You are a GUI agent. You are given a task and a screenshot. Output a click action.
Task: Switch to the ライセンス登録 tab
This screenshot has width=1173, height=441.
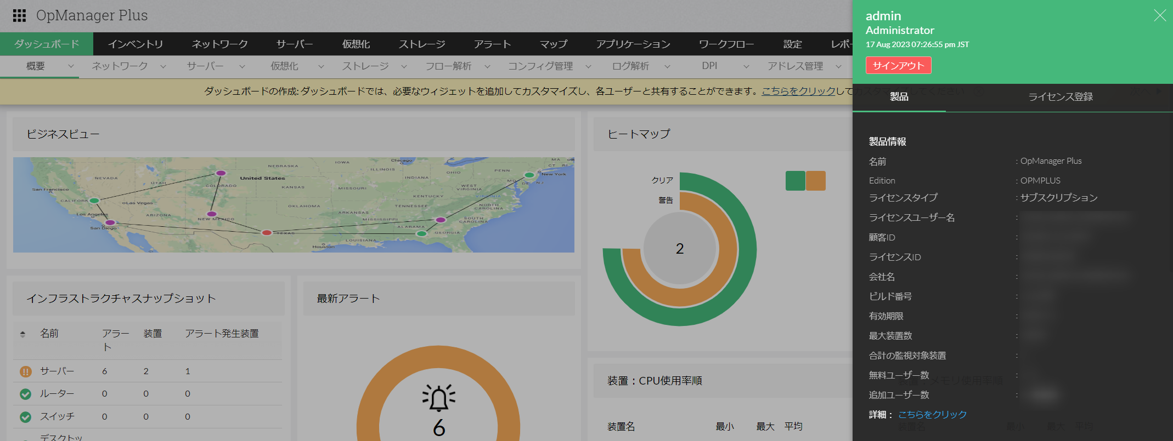(1060, 97)
